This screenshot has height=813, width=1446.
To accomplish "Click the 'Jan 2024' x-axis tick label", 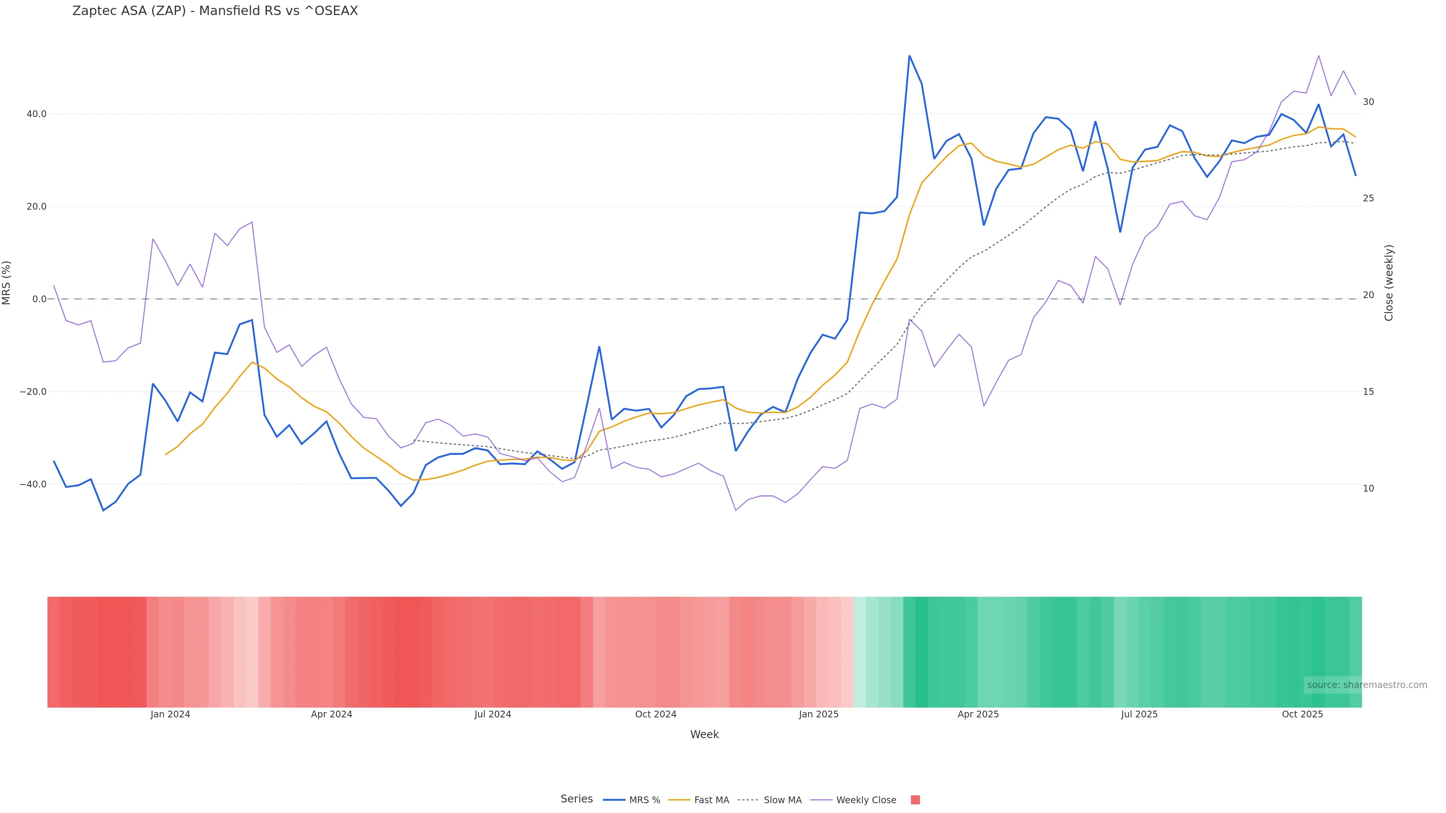I will [x=170, y=714].
